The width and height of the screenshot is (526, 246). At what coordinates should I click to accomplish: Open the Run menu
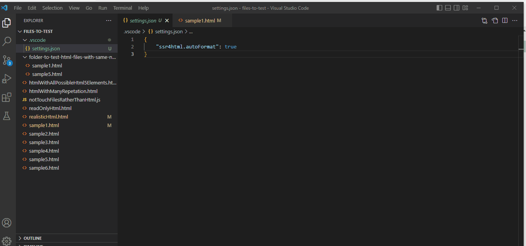(102, 8)
